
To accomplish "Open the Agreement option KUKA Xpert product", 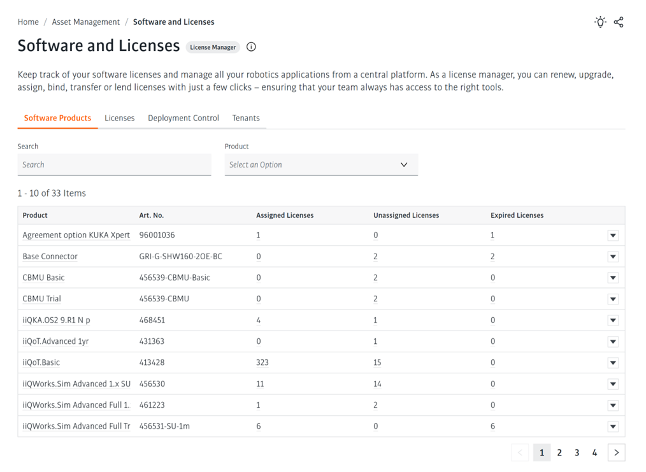I will (76, 235).
